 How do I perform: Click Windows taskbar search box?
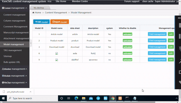[x=33, y=98]
